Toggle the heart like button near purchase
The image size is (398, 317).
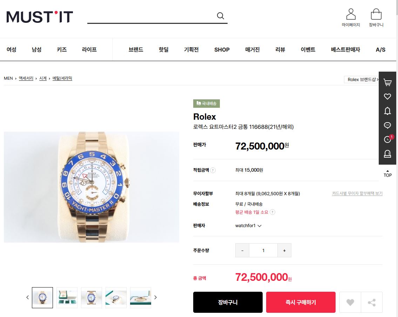350,302
